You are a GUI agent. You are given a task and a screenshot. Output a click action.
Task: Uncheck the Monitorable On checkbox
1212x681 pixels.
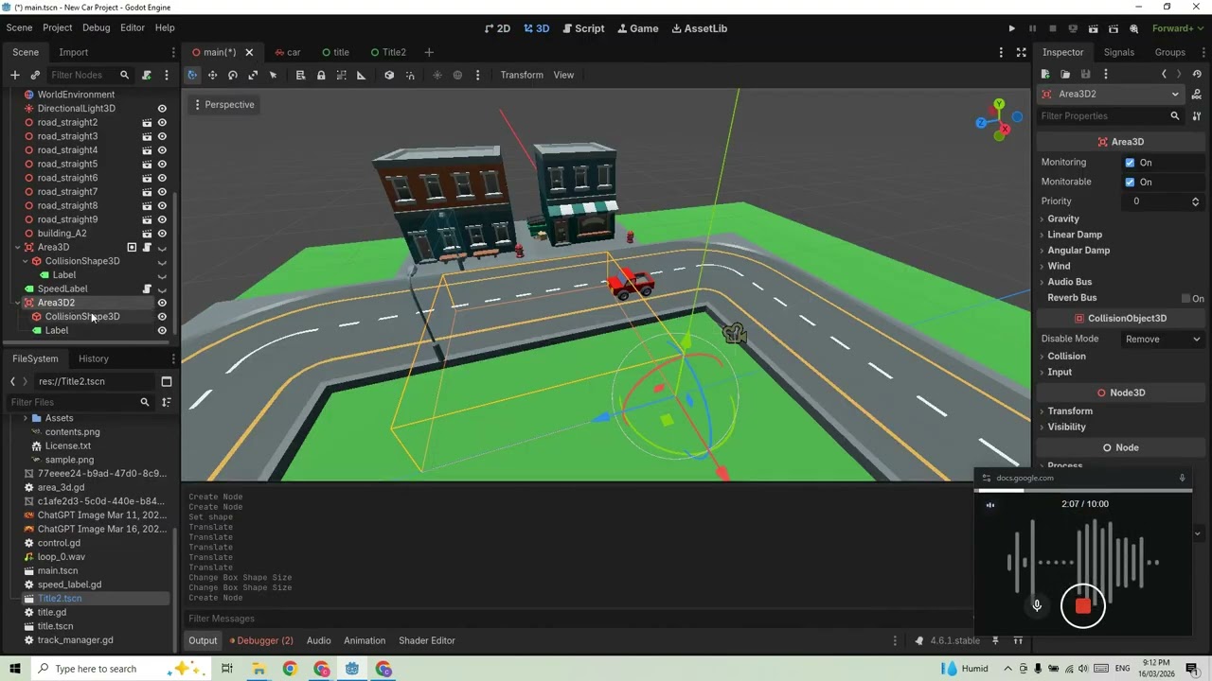[x=1130, y=182]
